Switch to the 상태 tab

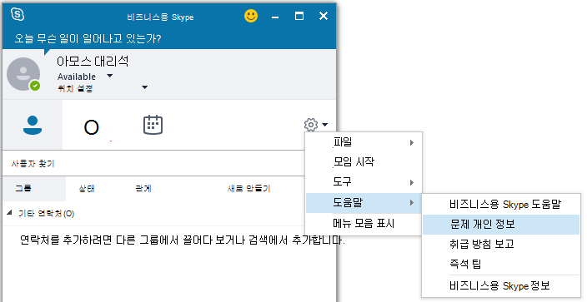pyautogui.click(x=87, y=188)
